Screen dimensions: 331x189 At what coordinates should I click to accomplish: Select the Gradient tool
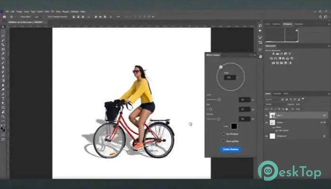(x=3, y=81)
